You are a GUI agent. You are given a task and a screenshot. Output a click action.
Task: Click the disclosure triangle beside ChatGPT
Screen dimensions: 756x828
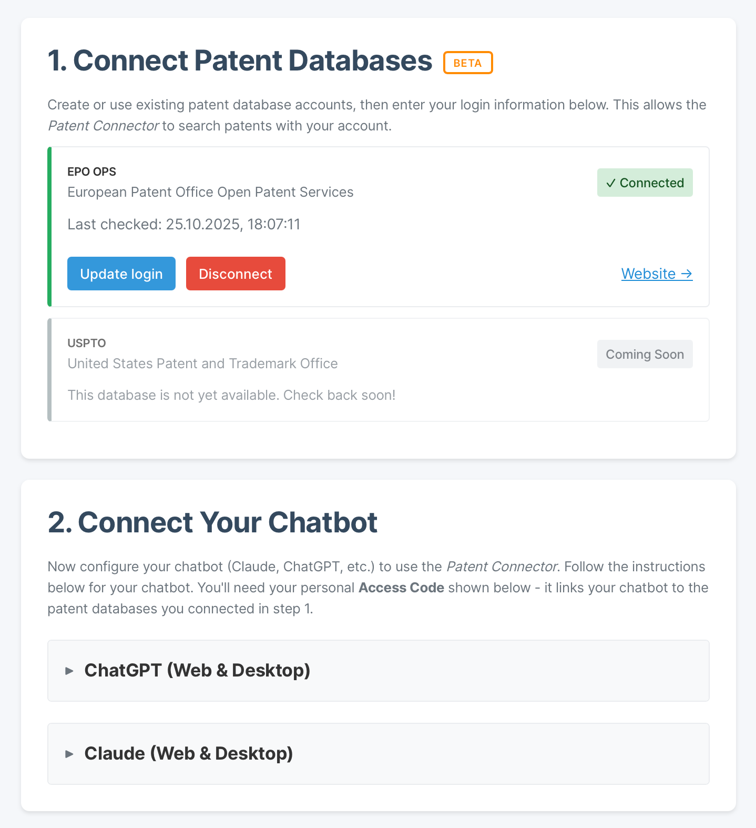(x=69, y=671)
